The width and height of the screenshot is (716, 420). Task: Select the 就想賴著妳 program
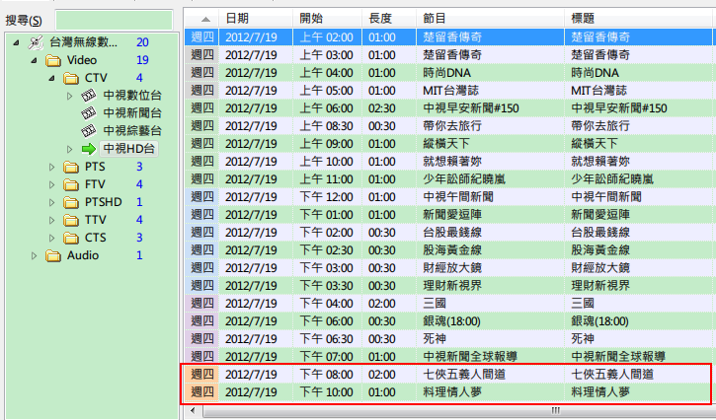coord(450,162)
